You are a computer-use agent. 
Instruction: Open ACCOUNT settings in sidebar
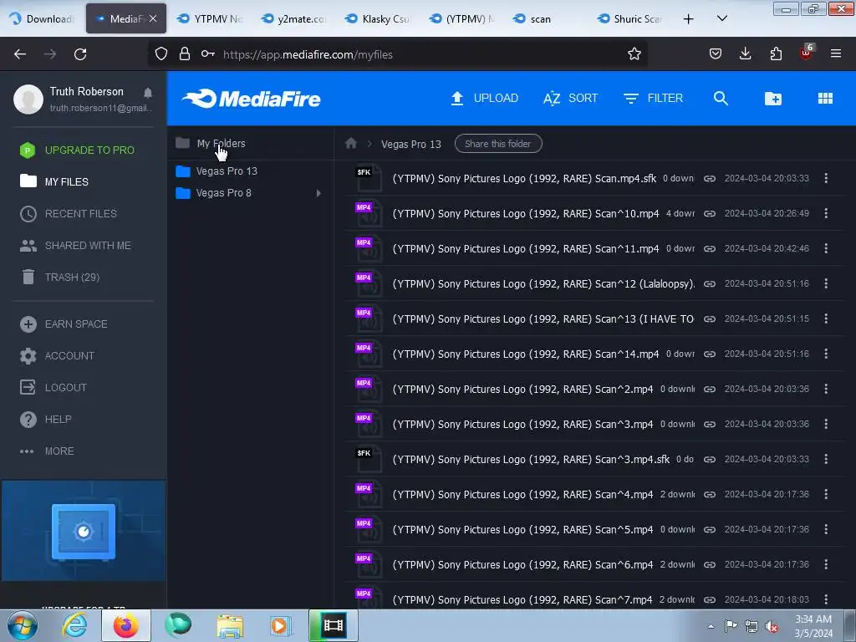click(58, 356)
